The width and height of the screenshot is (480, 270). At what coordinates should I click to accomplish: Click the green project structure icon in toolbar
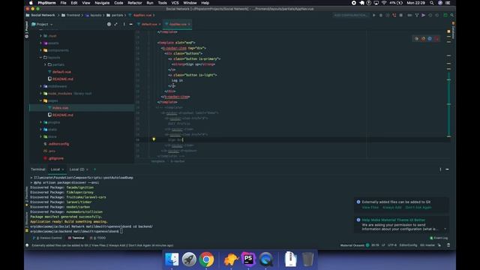[x=445, y=15]
